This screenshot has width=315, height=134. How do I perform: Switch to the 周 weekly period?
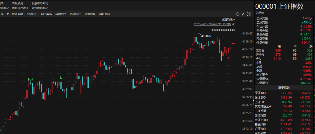(2, 14)
